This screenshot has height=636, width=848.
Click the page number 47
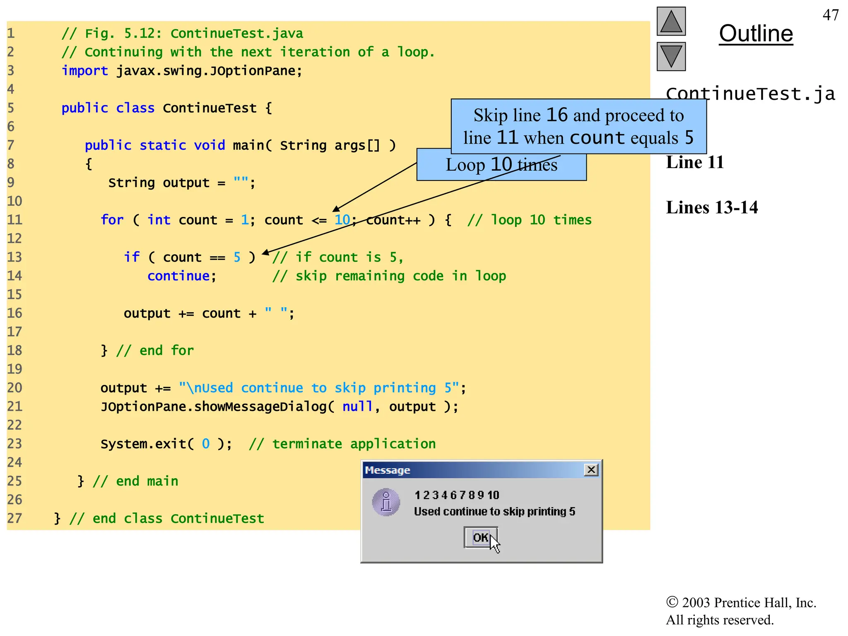click(831, 15)
